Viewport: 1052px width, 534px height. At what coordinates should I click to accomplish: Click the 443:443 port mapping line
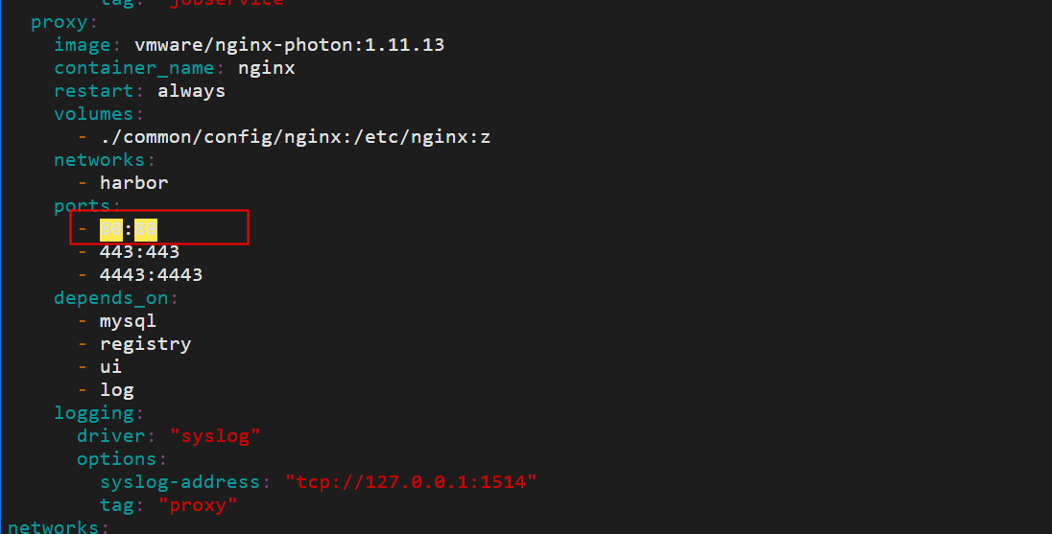[x=139, y=252]
